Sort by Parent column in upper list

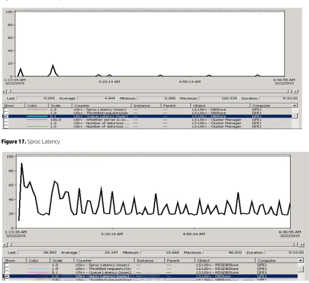tap(176, 106)
